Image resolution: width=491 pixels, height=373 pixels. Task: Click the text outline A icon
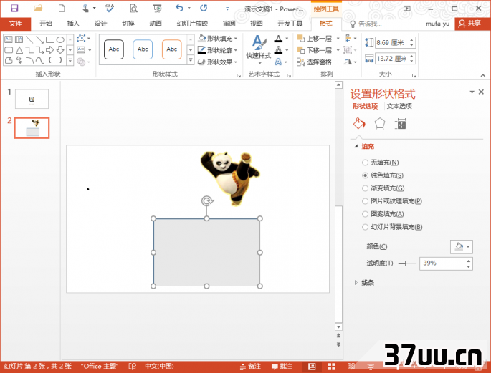click(278, 50)
